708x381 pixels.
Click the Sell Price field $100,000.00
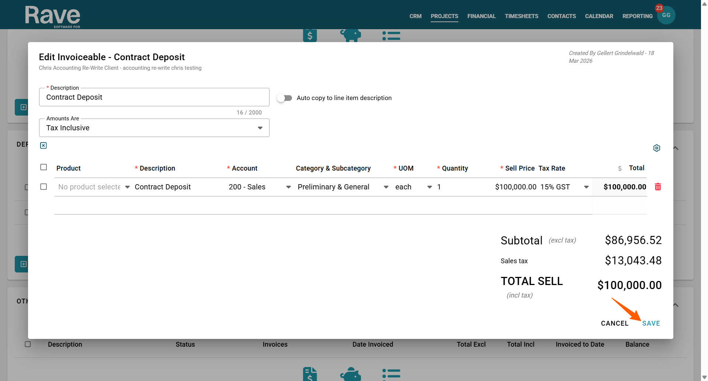tap(516, 187)
